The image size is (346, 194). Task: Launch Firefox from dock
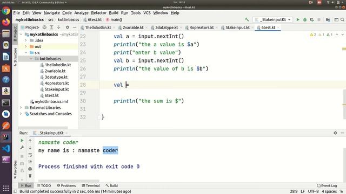pyautogui.click(x=6, y=22)
